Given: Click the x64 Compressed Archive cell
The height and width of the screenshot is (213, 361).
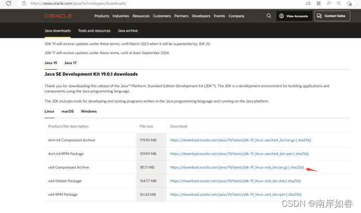Looking at the screenshot, I should (69, 167).
